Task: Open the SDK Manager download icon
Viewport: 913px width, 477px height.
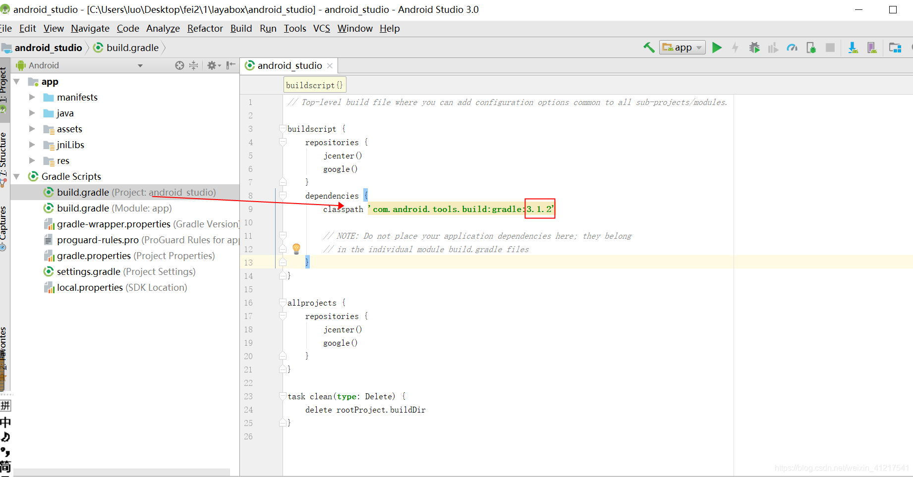Action: (853, 48)
